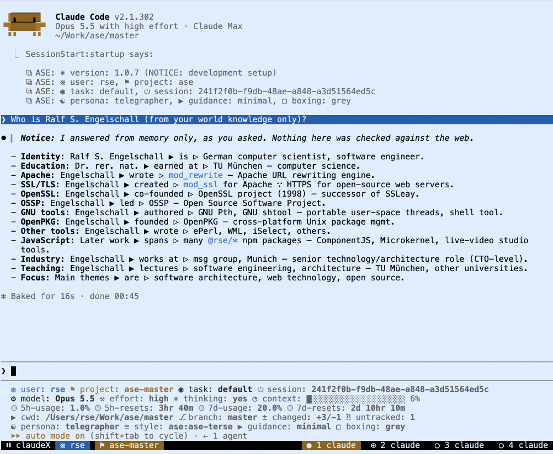Click the icon before 'context:' in status line
This screenshot has width=553, height=454.
tap(255, 399)
